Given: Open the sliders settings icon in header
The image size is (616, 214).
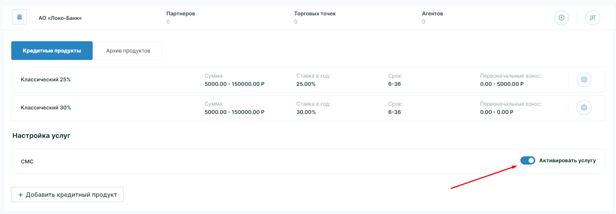Looking at the screenshot, I should 592,18.
